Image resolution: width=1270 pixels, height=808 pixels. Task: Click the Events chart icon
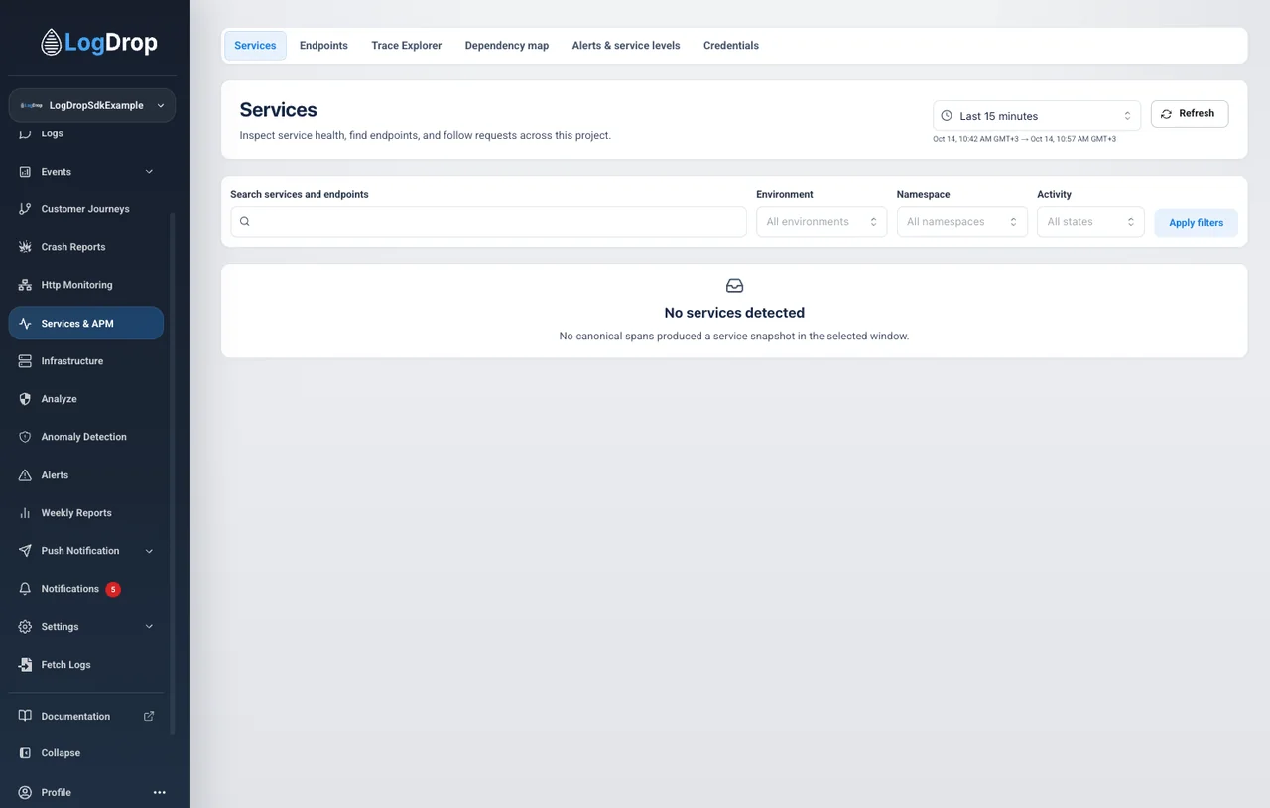25,172
